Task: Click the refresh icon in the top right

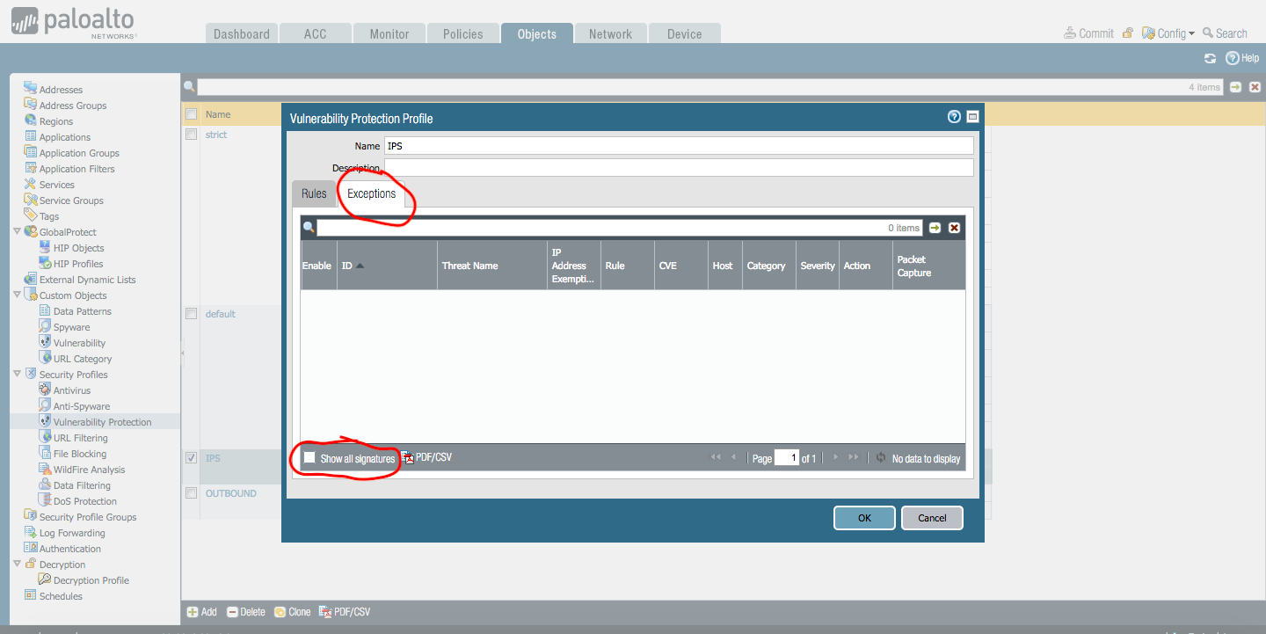Action: (x=1210, y=58)
